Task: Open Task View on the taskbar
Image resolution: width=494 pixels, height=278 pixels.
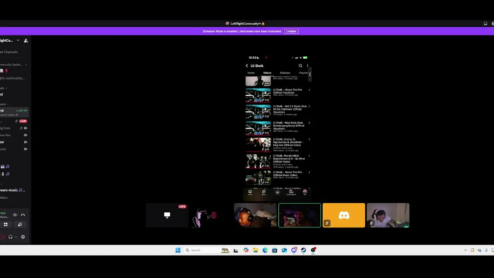Action: (x=236, y=250)
